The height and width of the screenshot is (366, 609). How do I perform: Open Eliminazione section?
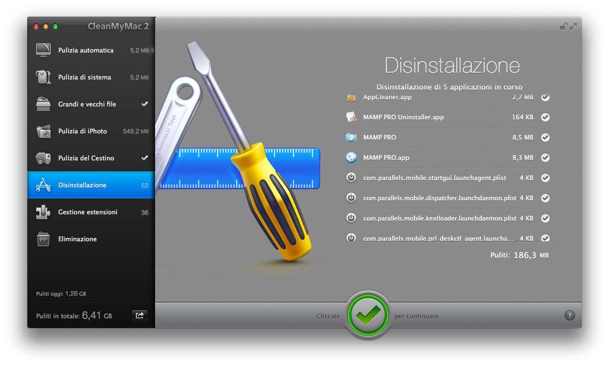pyautogui.click(x=91, y=239)
